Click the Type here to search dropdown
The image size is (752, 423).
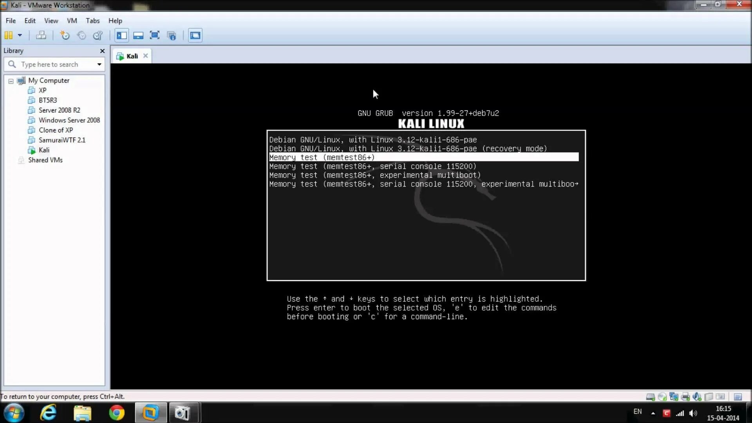point(99,64)
